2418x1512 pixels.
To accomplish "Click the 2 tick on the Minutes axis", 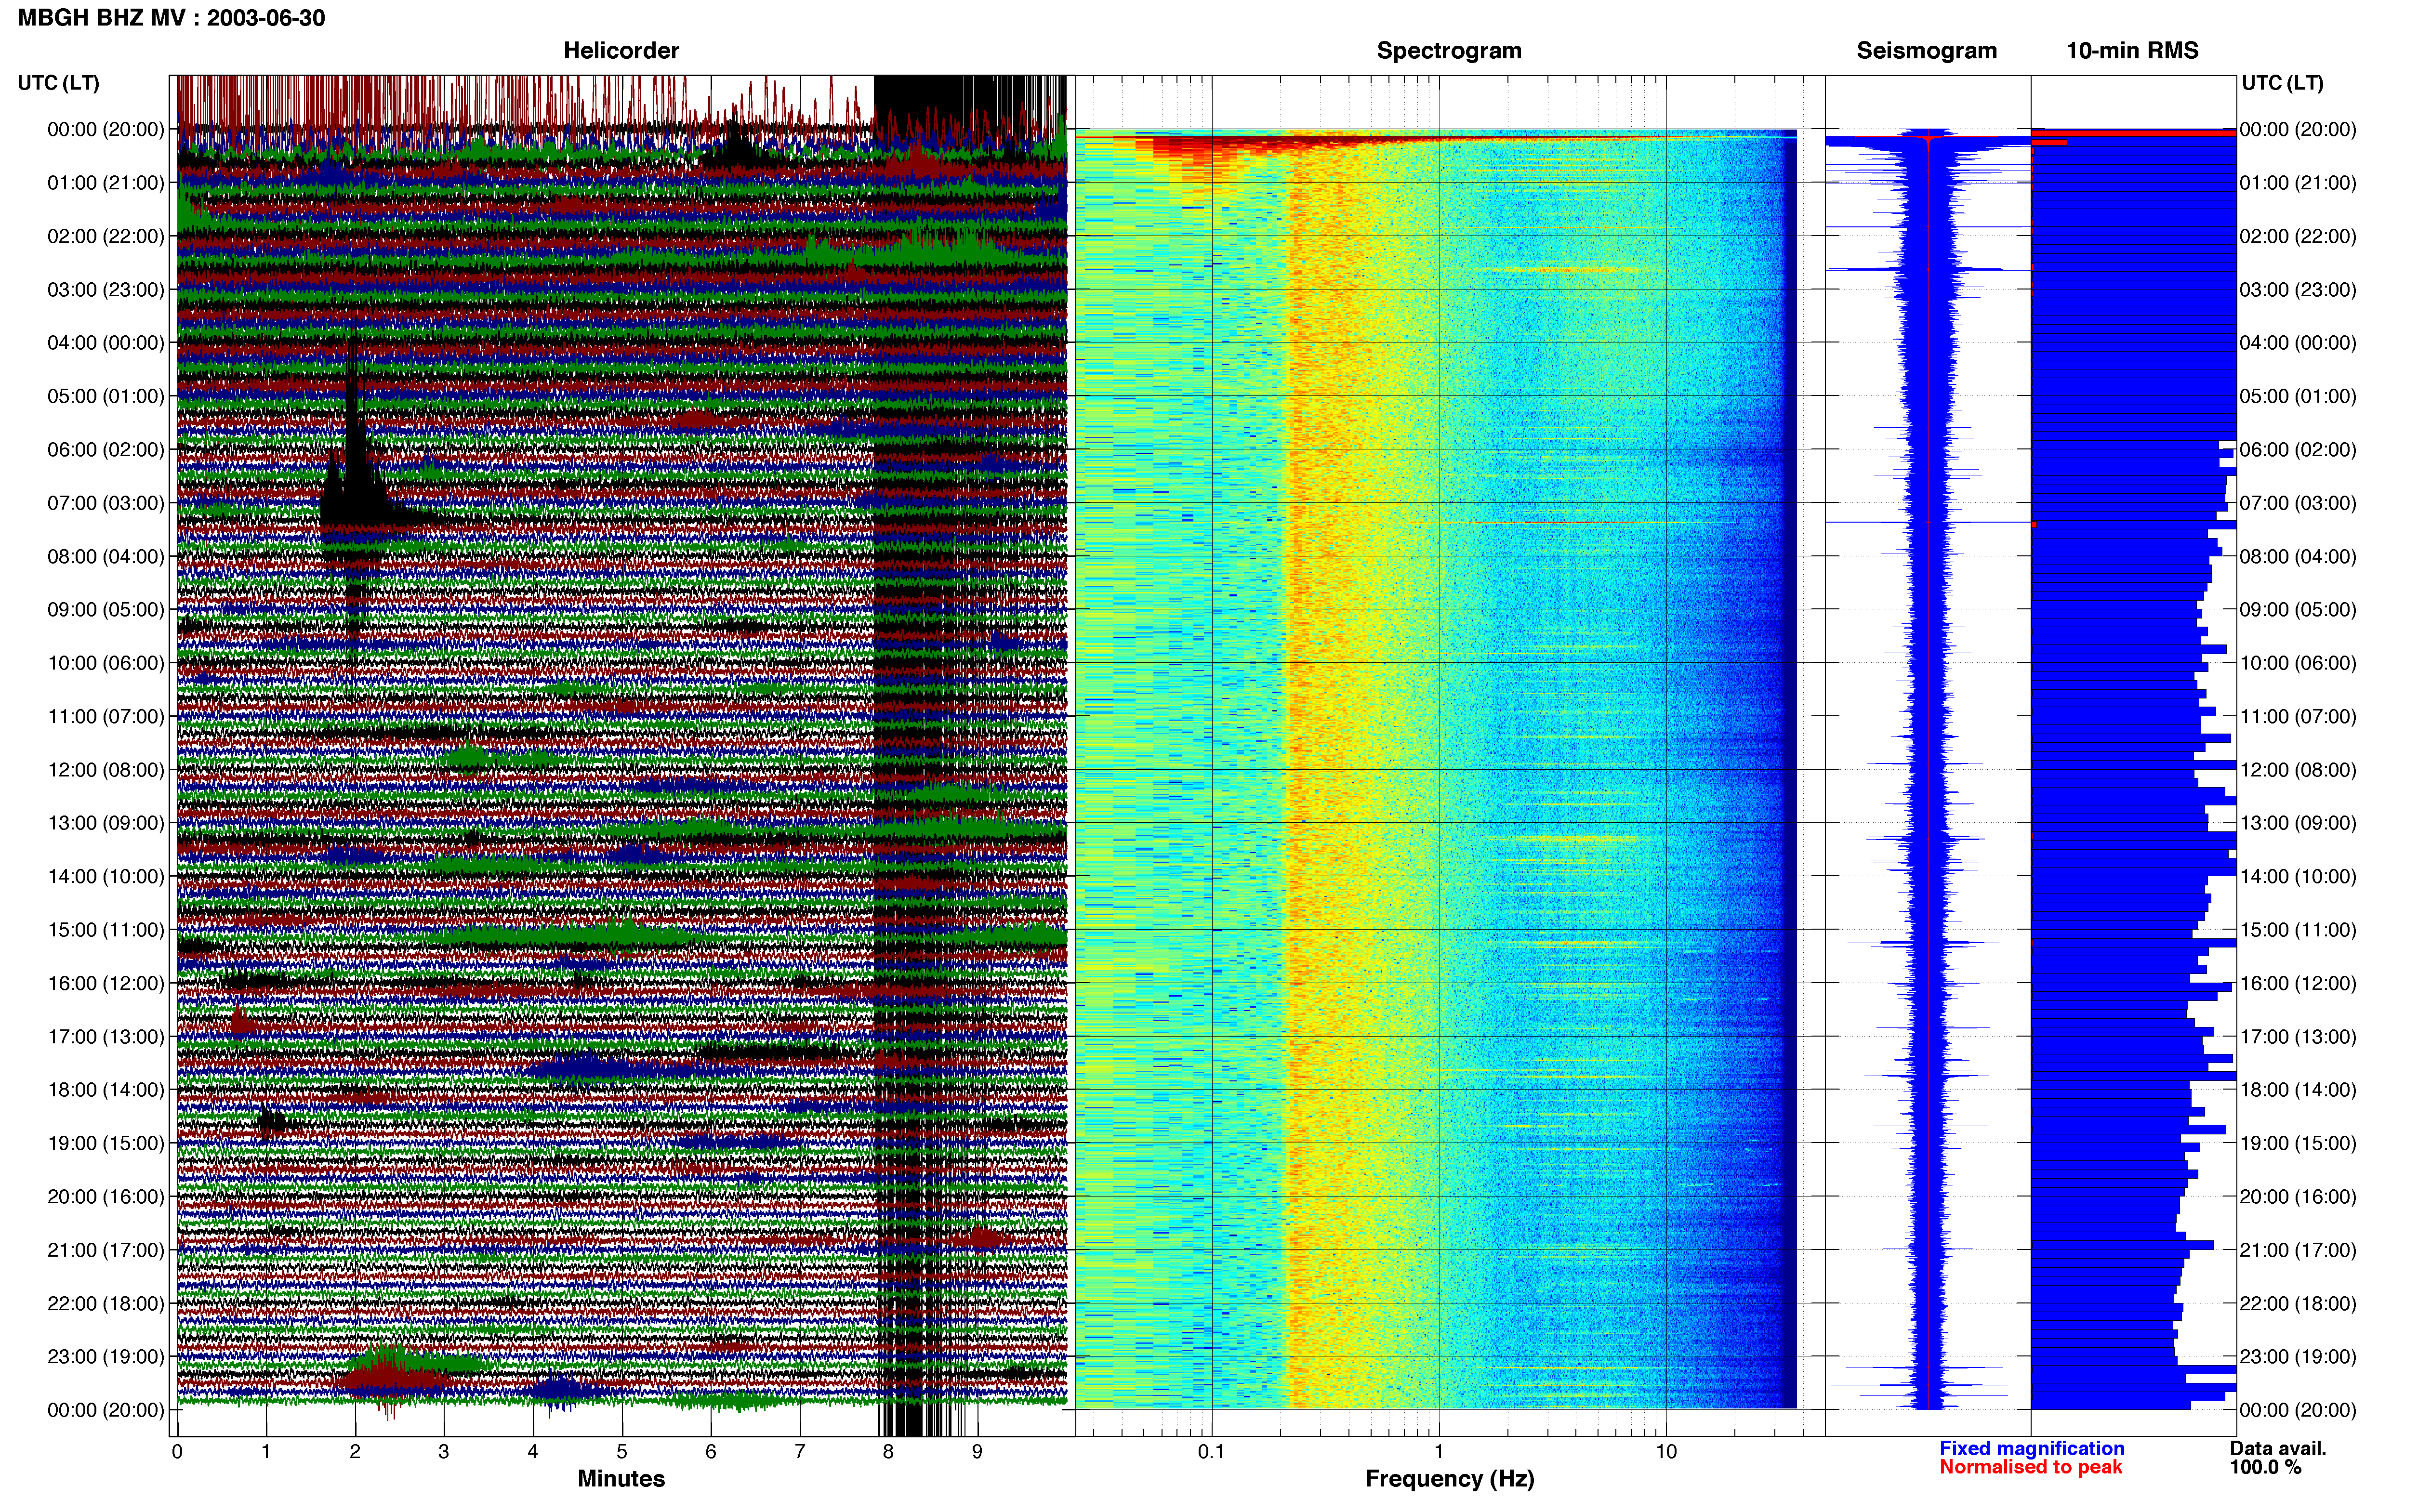I will coord(355,1452).
